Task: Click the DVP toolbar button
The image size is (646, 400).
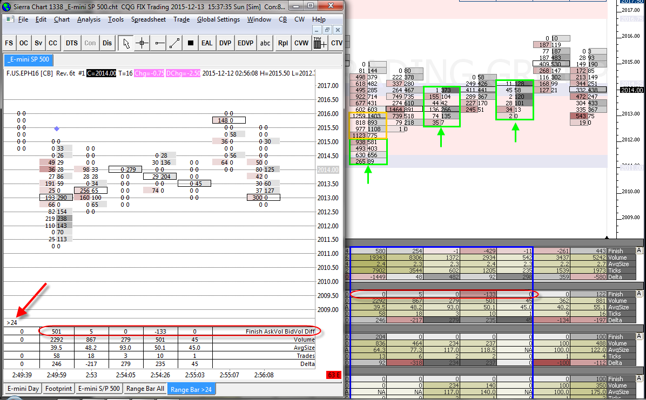Action: [x=225, y=43]
